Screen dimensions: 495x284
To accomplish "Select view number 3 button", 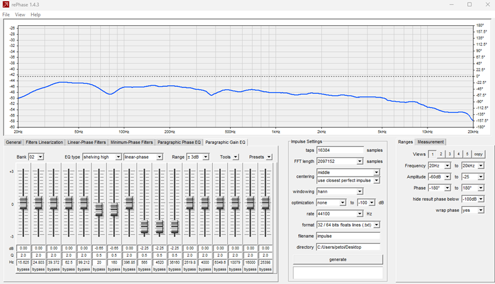I will pyautogui.click(x=450, y=154).
